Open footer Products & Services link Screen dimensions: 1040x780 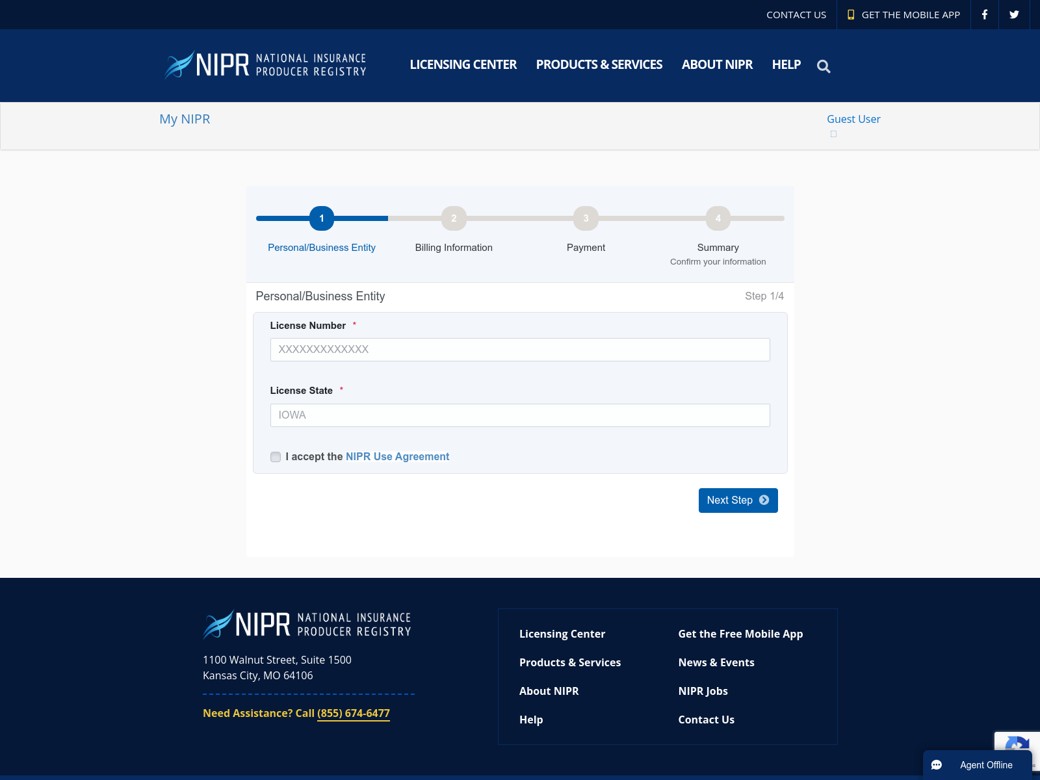pyautogui.click(x=570, y=662)
